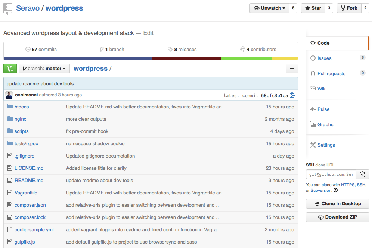Click the Vagrantfile file icon
Viewport: 372px width, 251px height.
[10, 193]
